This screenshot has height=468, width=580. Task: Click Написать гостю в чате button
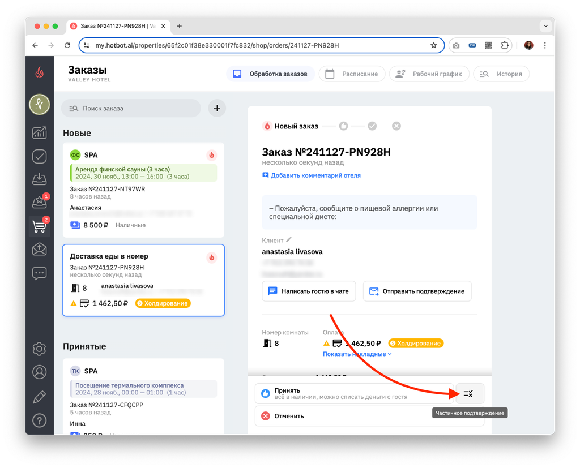click(309, 291)
